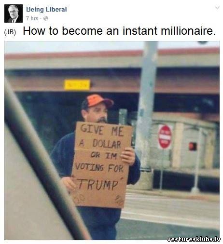
Task: Click the orange cap in the photo
Action: (98, 101)
